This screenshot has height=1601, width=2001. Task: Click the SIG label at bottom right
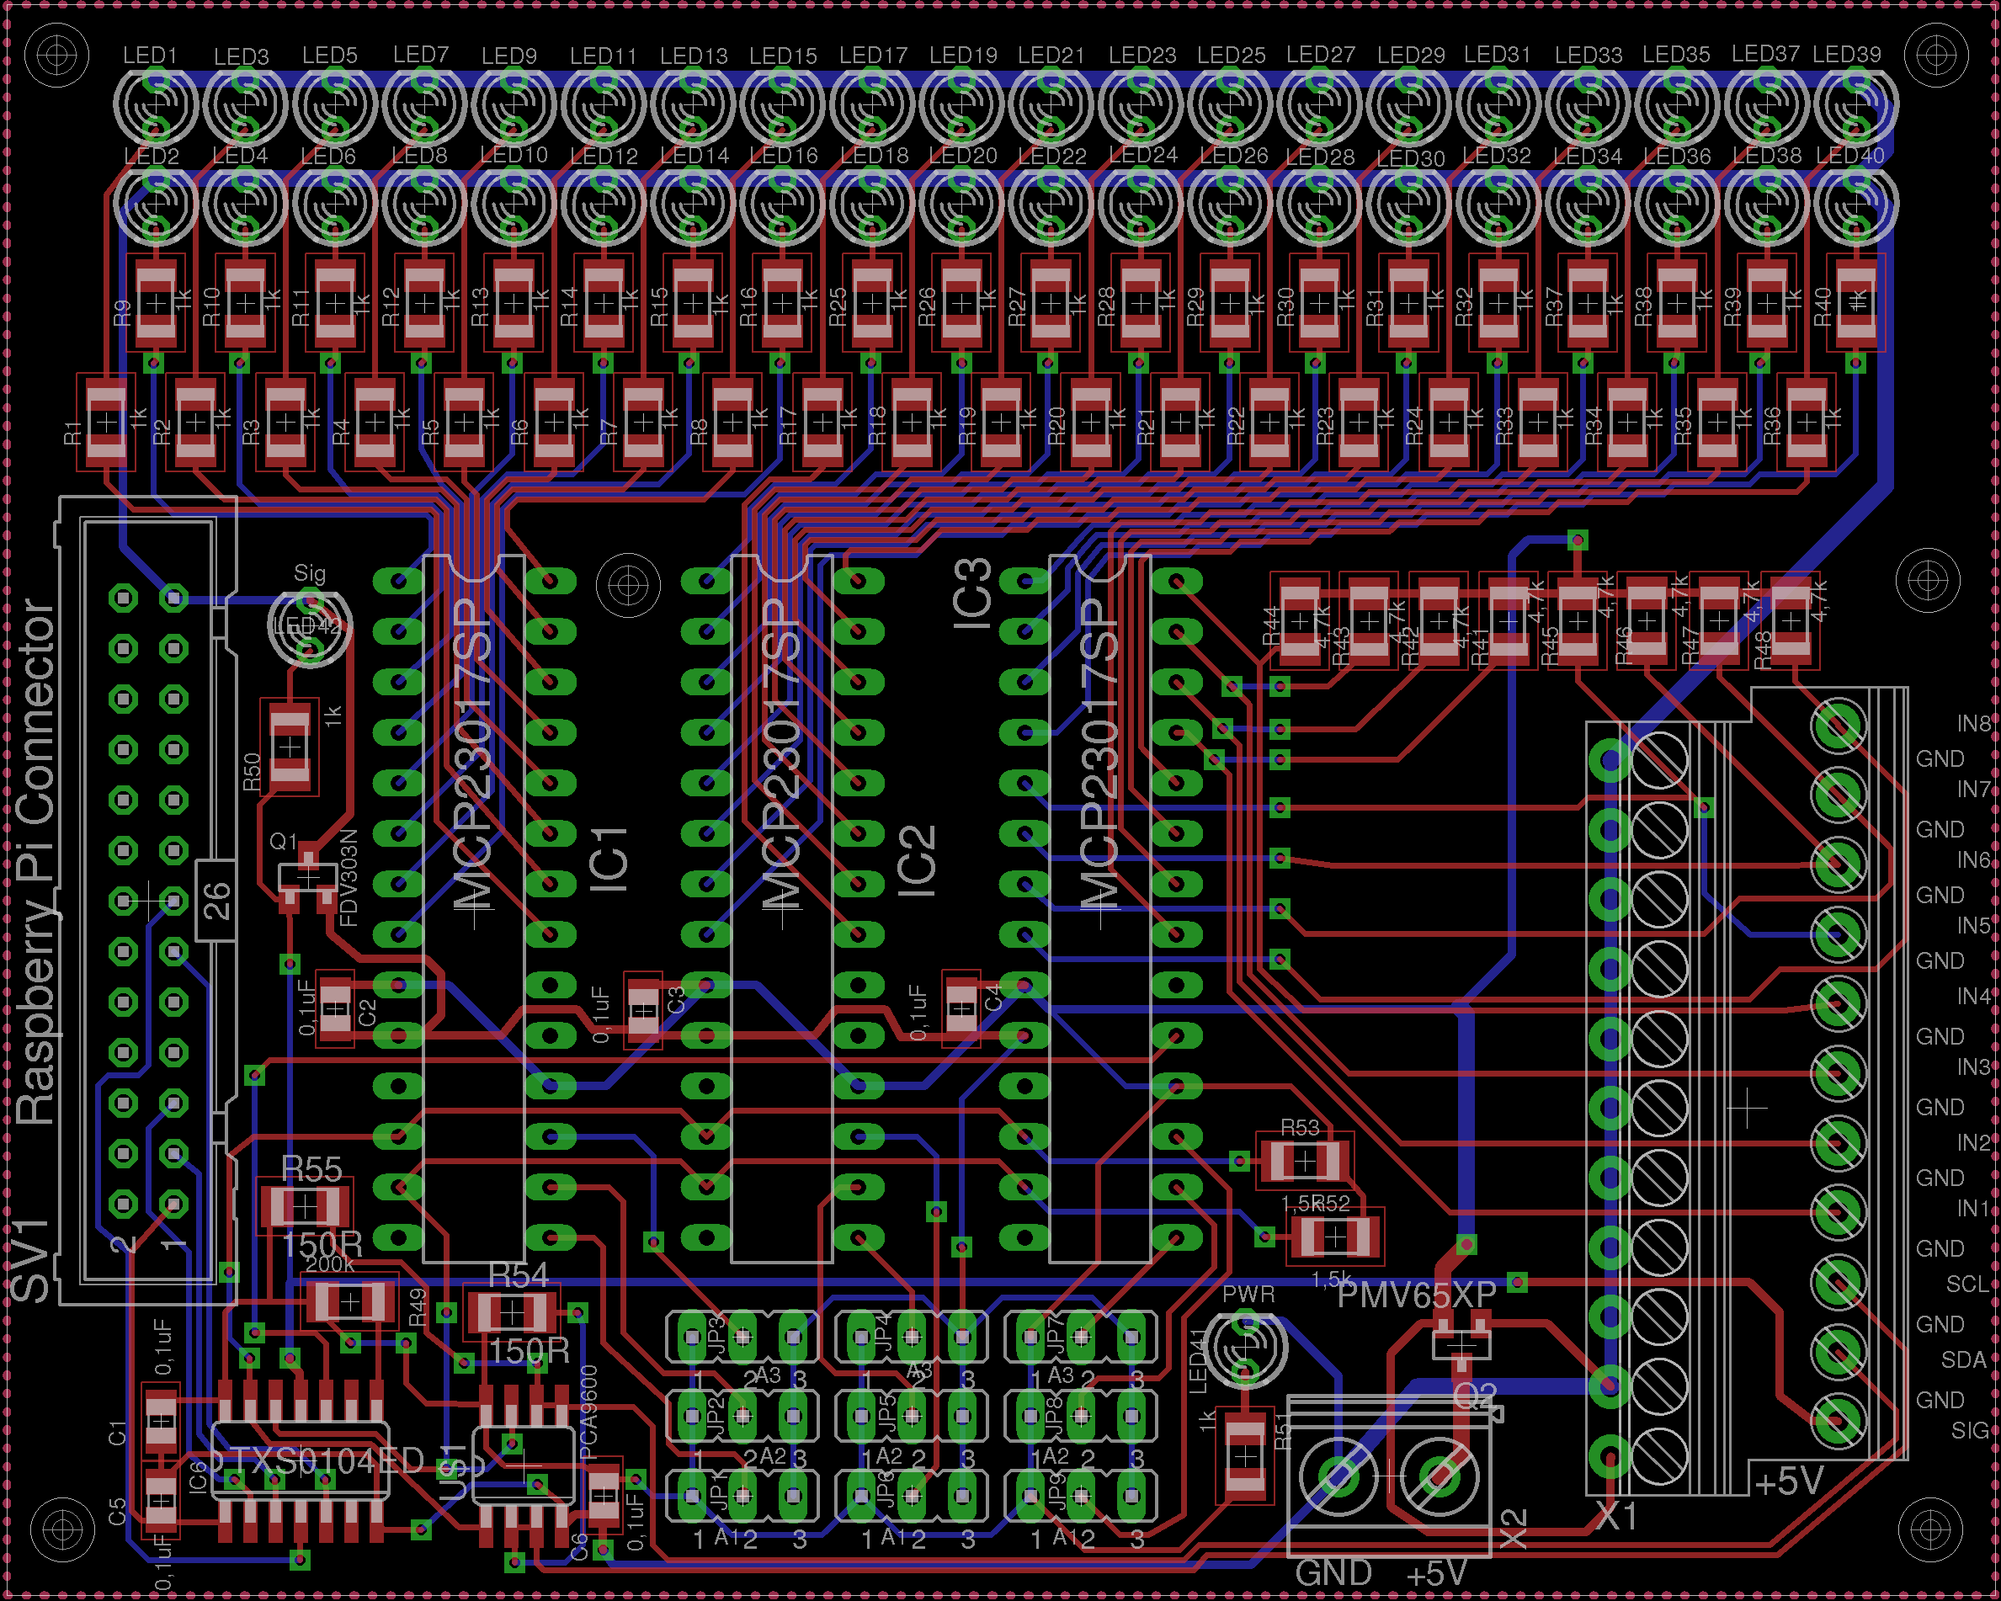point(1970,1430)
